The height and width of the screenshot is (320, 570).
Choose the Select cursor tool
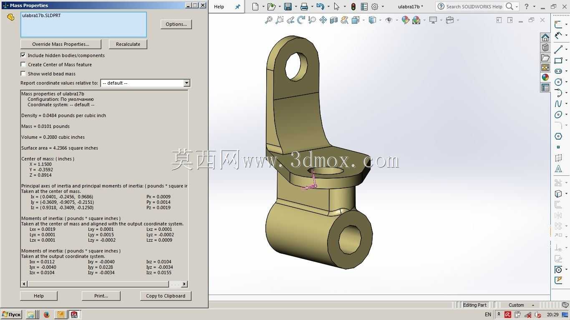[x=336, y=7]
